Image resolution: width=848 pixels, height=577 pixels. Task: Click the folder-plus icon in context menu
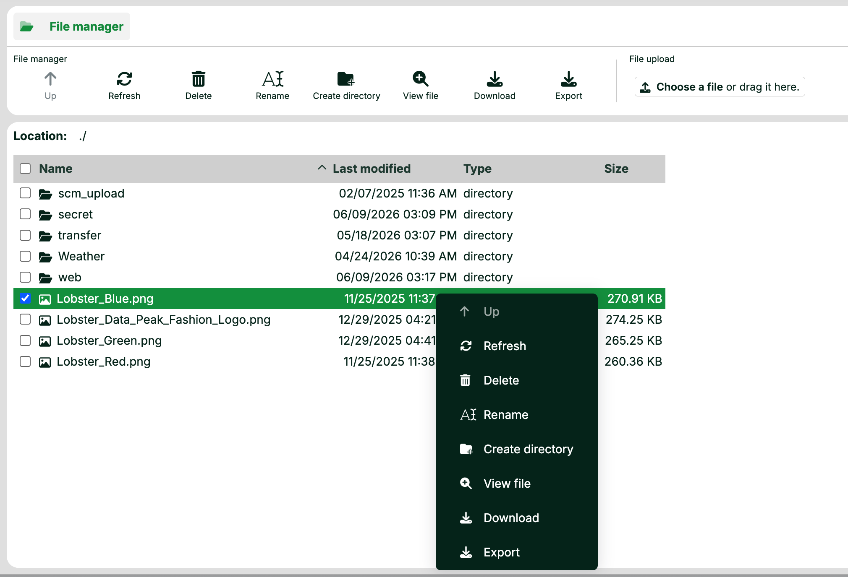click(x=466, y=449)
